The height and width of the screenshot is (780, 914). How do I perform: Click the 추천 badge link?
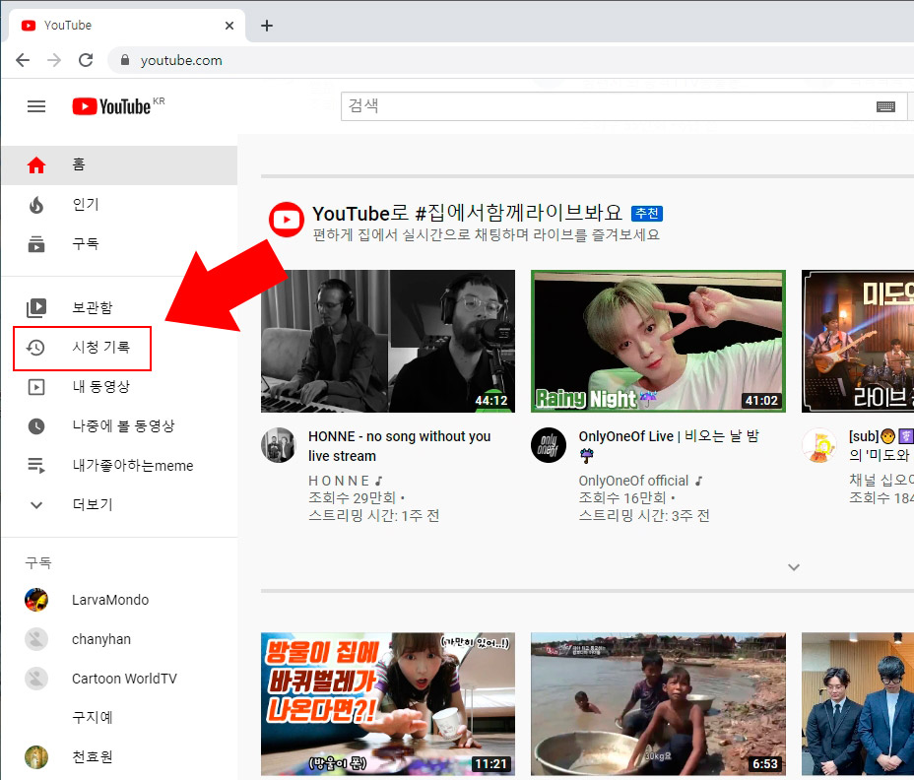click(x=647, y=214)
